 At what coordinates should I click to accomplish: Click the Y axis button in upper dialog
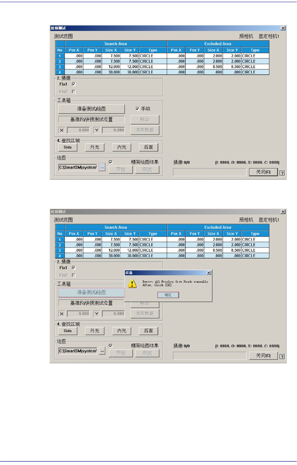point(96,130)
